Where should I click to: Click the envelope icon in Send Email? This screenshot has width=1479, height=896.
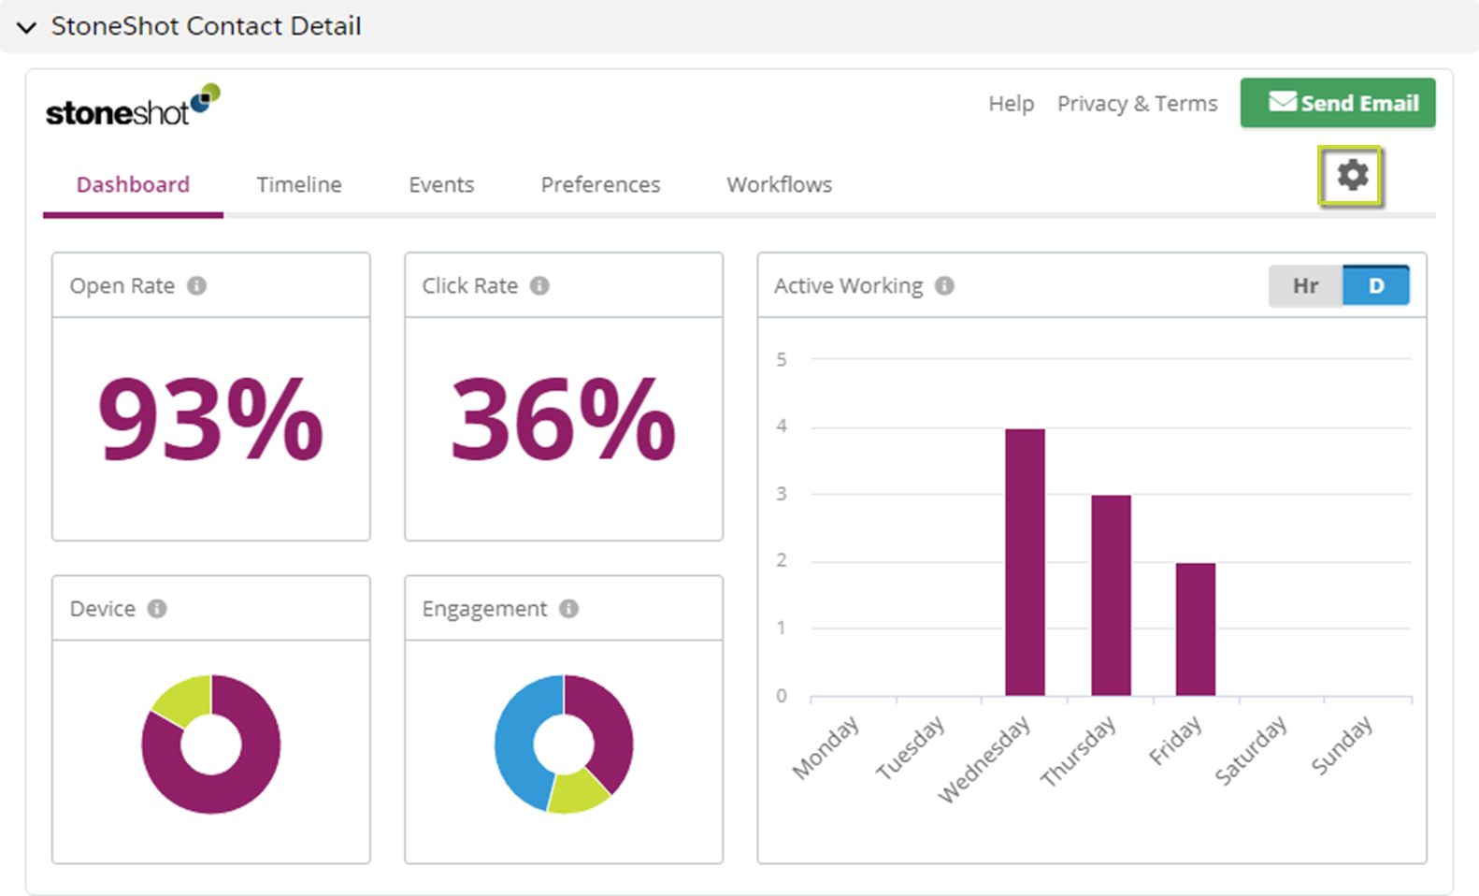1283,101
